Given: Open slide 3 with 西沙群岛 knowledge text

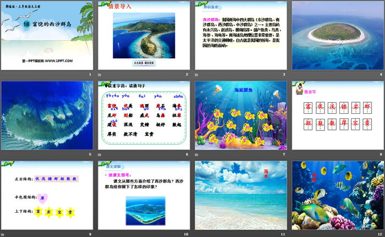Looking at the screenshot, I should (241, 35).
